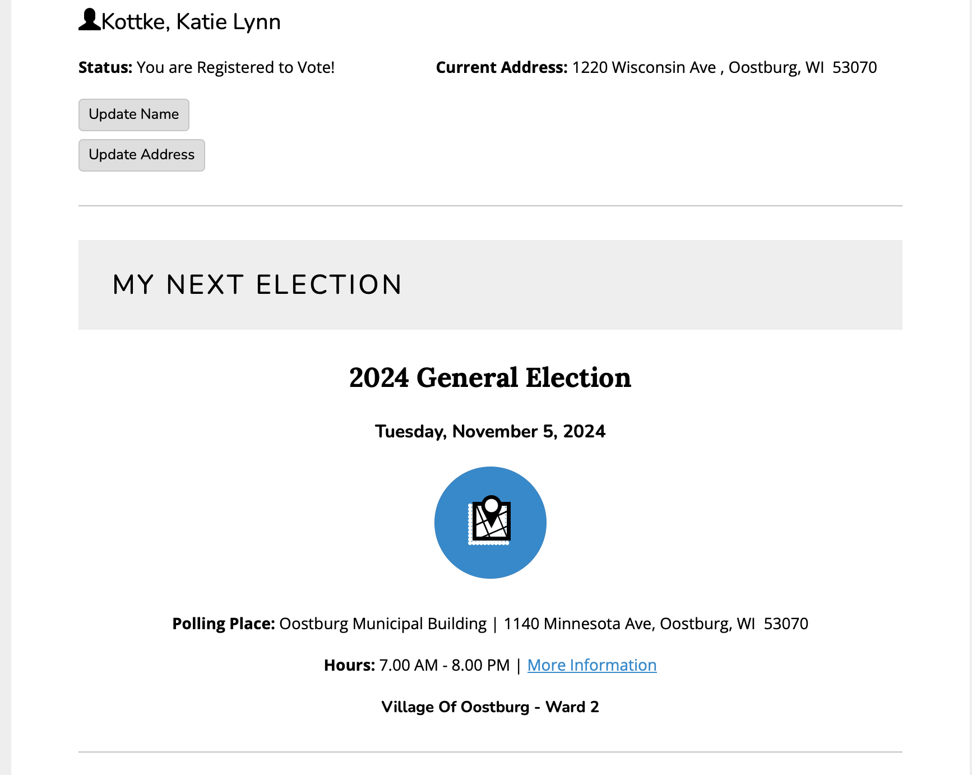Click the map pin inside the blue circle
Screen dimensions: 972x775
(x=492, y=508)
